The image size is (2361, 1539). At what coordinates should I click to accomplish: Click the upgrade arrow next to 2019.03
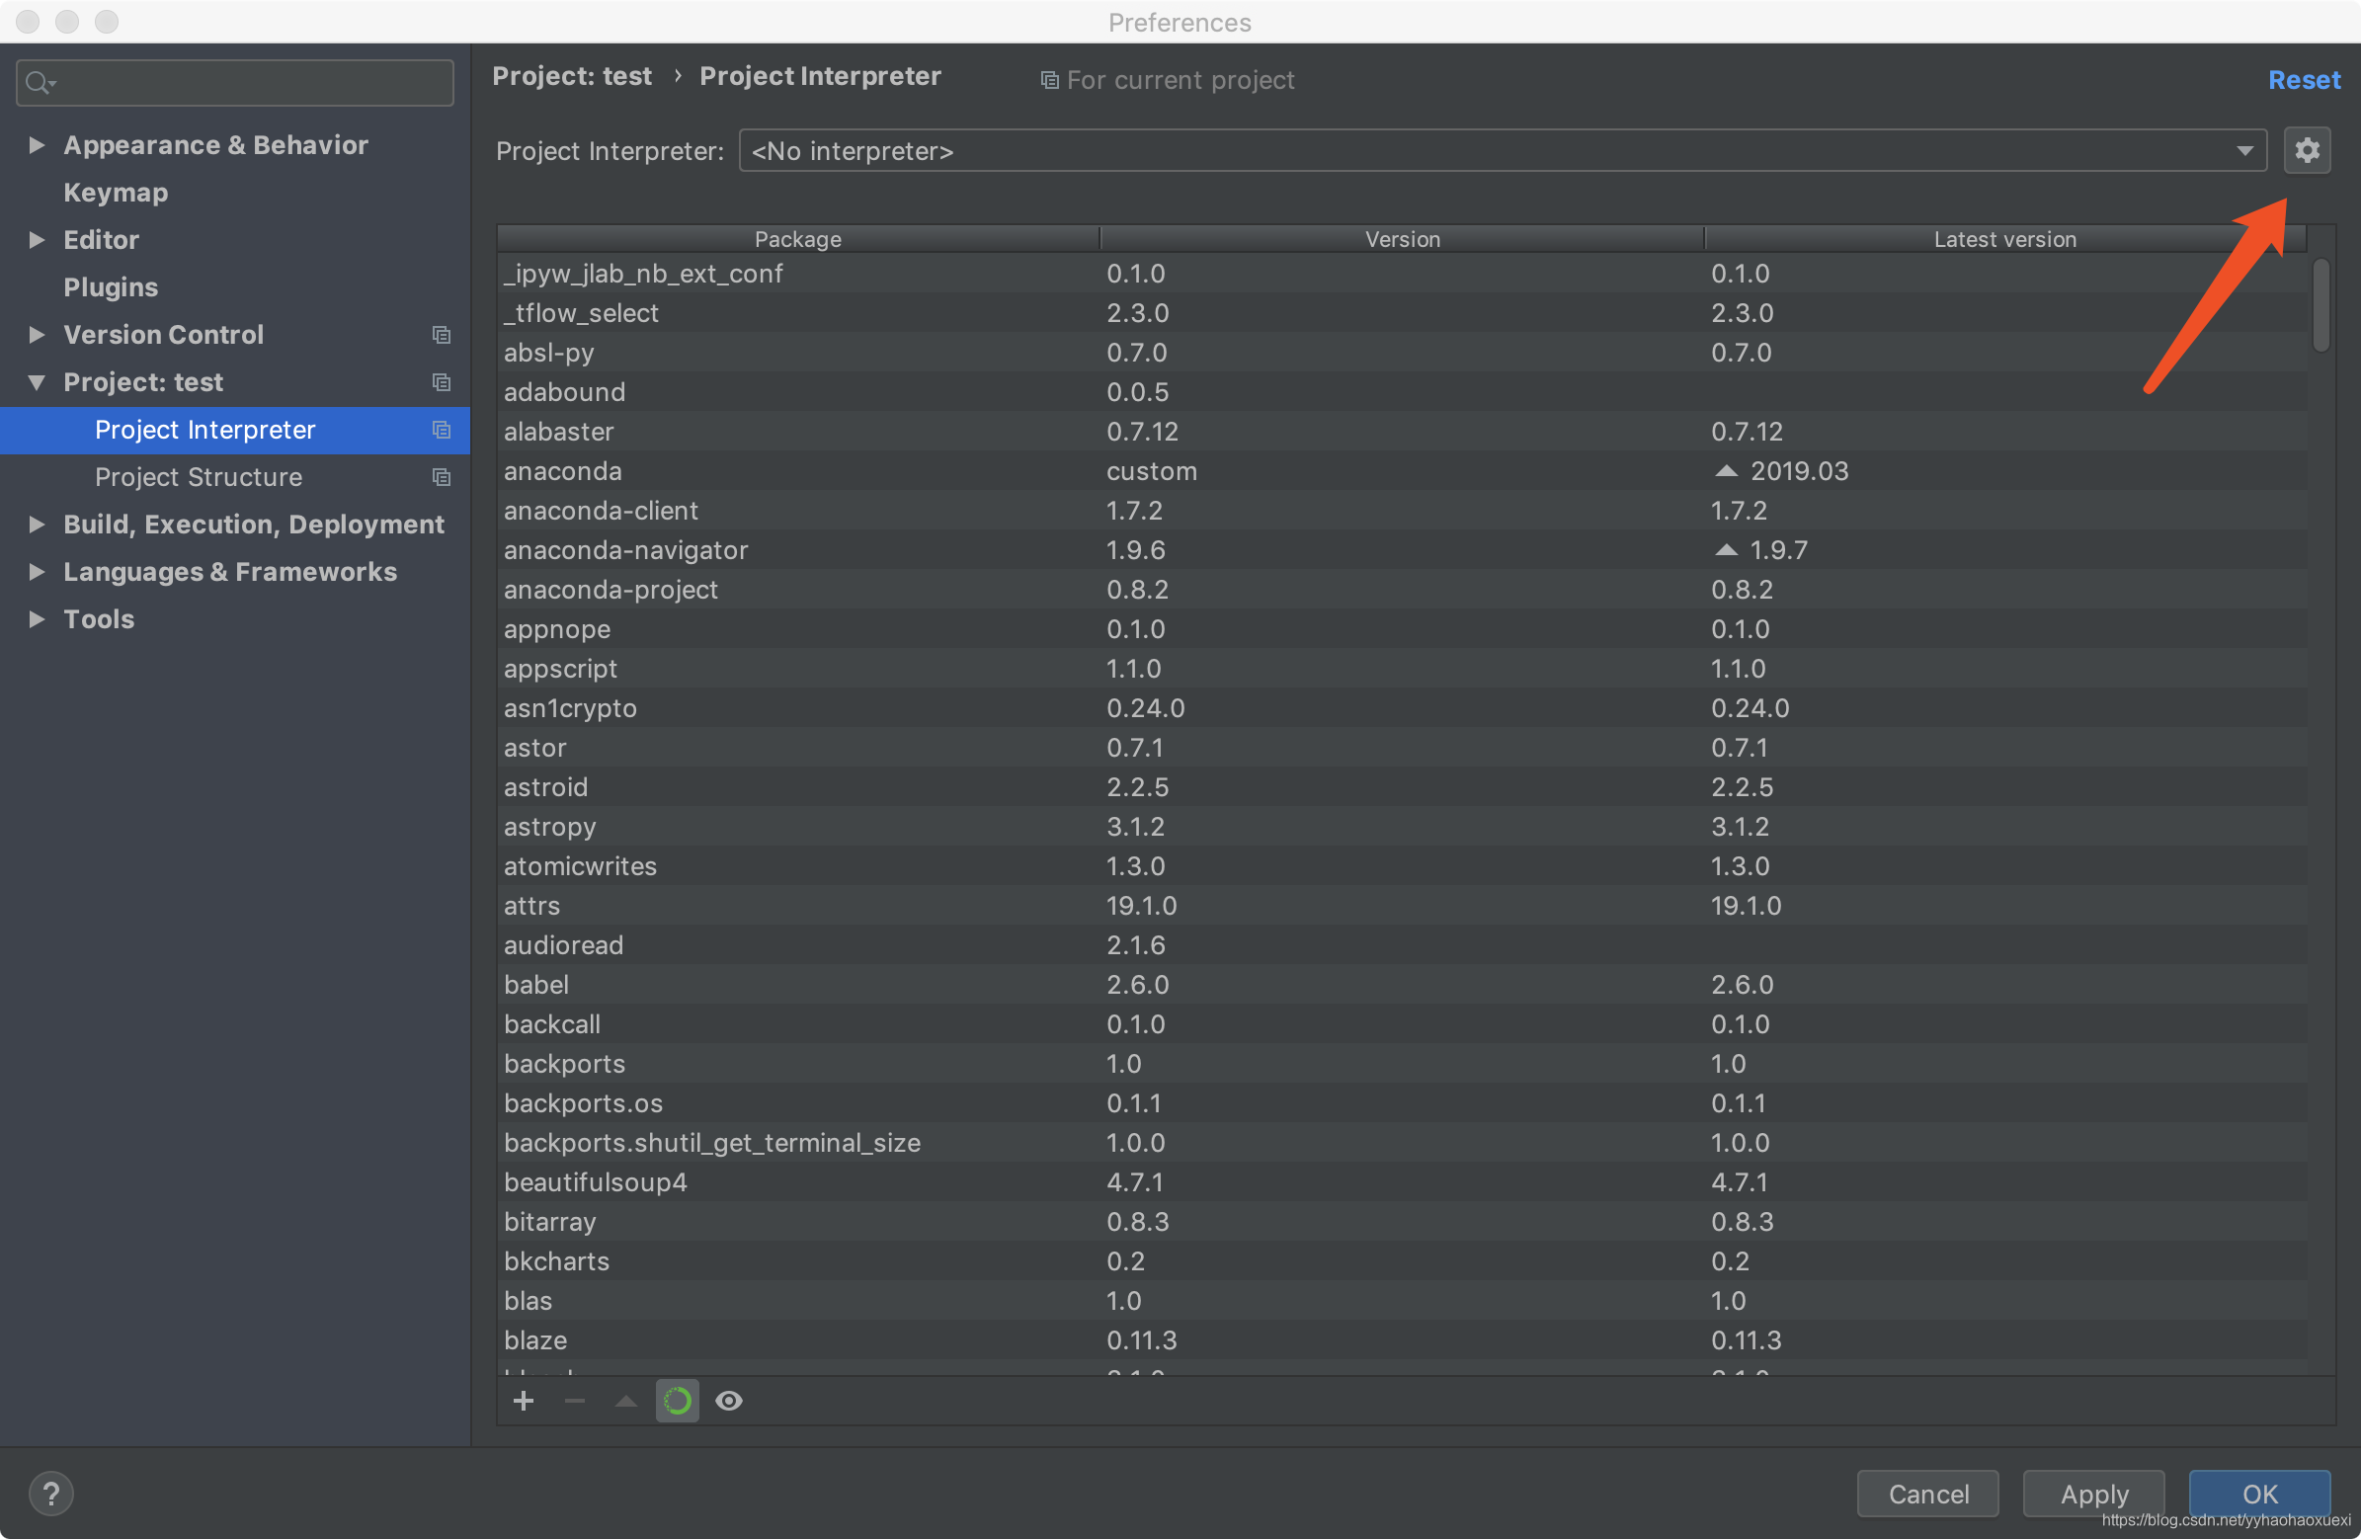coord(1726,471)
